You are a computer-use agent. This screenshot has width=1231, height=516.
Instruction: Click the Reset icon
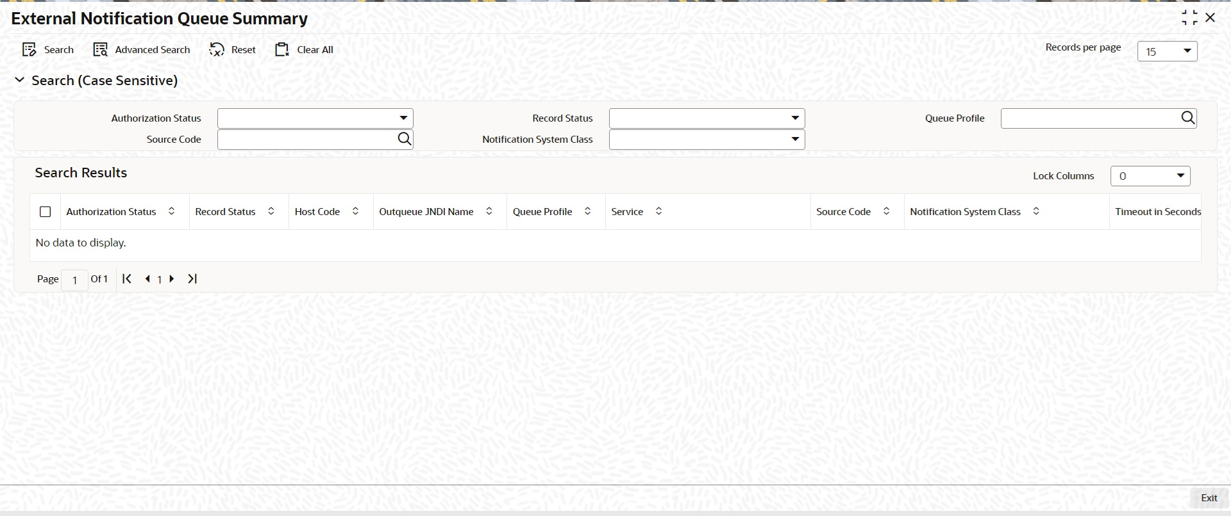click(x=217, y=50)
